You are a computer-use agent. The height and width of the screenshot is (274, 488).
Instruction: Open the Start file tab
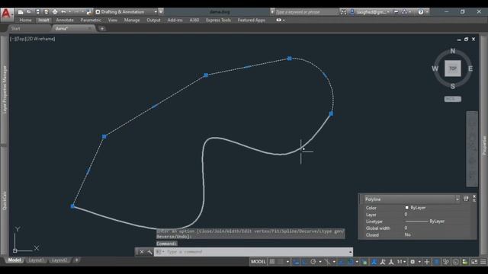coord(15,29)
